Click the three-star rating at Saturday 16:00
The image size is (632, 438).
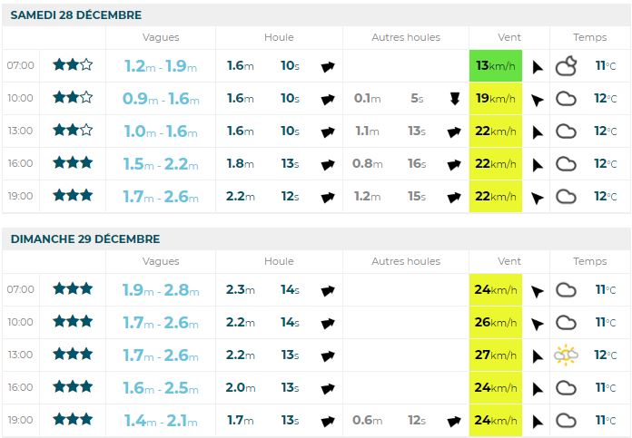pyautogui.click(x=73, y=163)
